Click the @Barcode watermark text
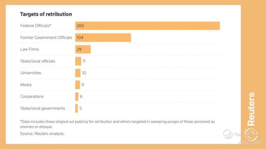 (x=249, y=143)
